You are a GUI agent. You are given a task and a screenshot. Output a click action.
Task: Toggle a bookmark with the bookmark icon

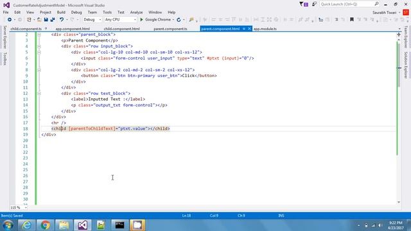[352, 20]
